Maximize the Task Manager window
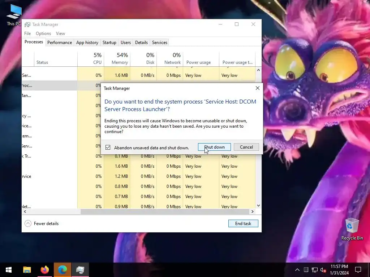 click(237, 24)
